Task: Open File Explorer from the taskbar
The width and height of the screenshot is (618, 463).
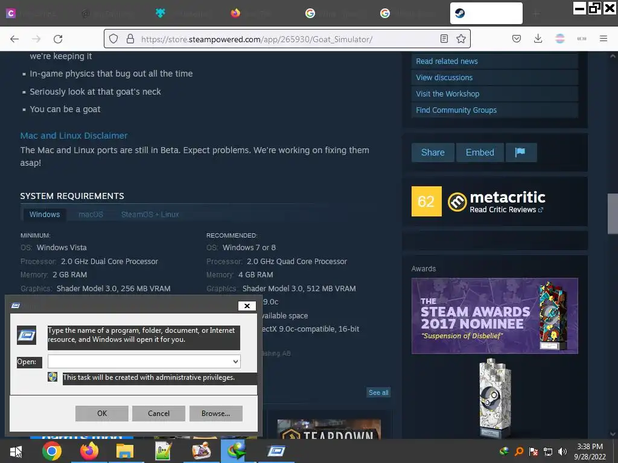Action: click(125, 451)
